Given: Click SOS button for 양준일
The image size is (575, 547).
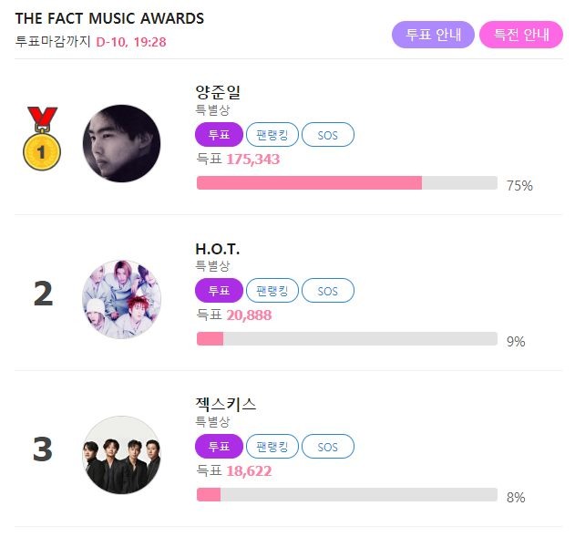Looking at the screenshot, I should (x=328, y=135).
